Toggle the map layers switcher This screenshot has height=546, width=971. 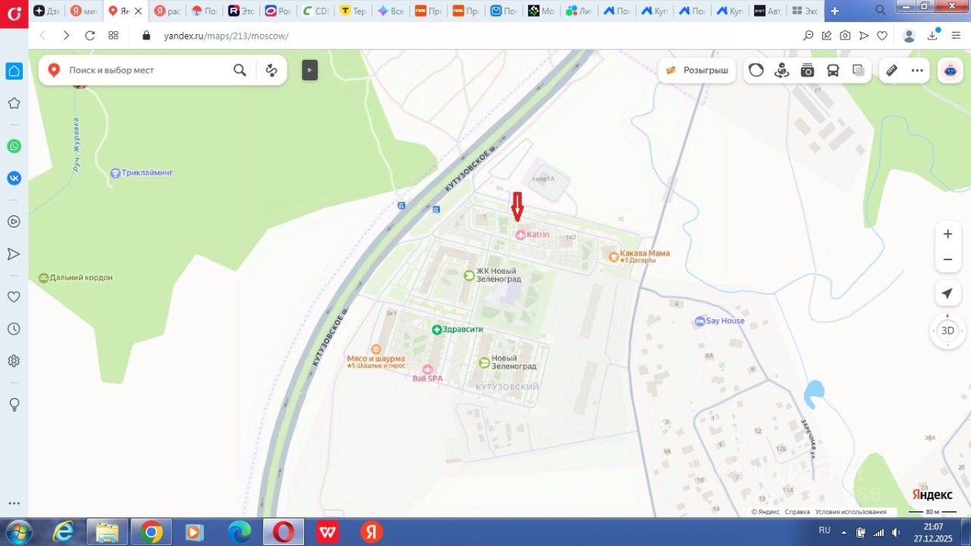pyautogui.click(x=858, y=71)
